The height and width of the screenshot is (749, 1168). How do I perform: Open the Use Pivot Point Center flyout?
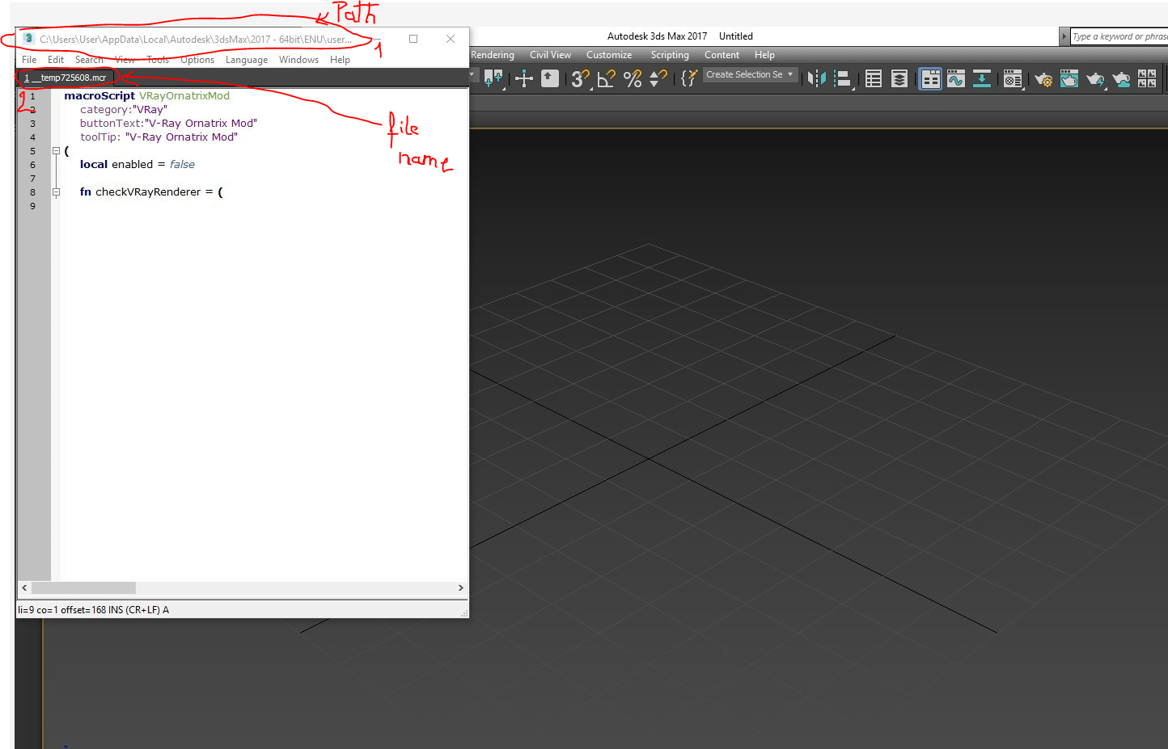click(x=493, y=78)
